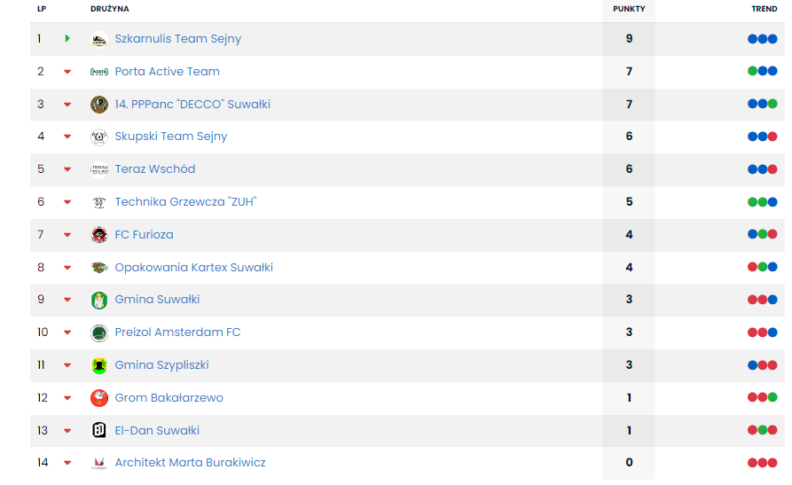Click the FC Furioza team logo
Screen dimensions: 792x485
(99, 235)
